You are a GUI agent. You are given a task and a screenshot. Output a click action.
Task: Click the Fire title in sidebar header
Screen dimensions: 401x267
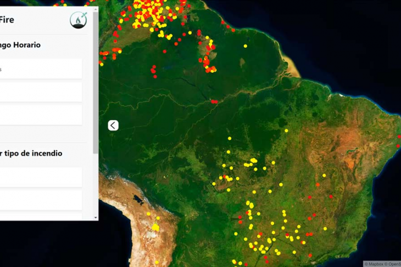tap(7, 20)
